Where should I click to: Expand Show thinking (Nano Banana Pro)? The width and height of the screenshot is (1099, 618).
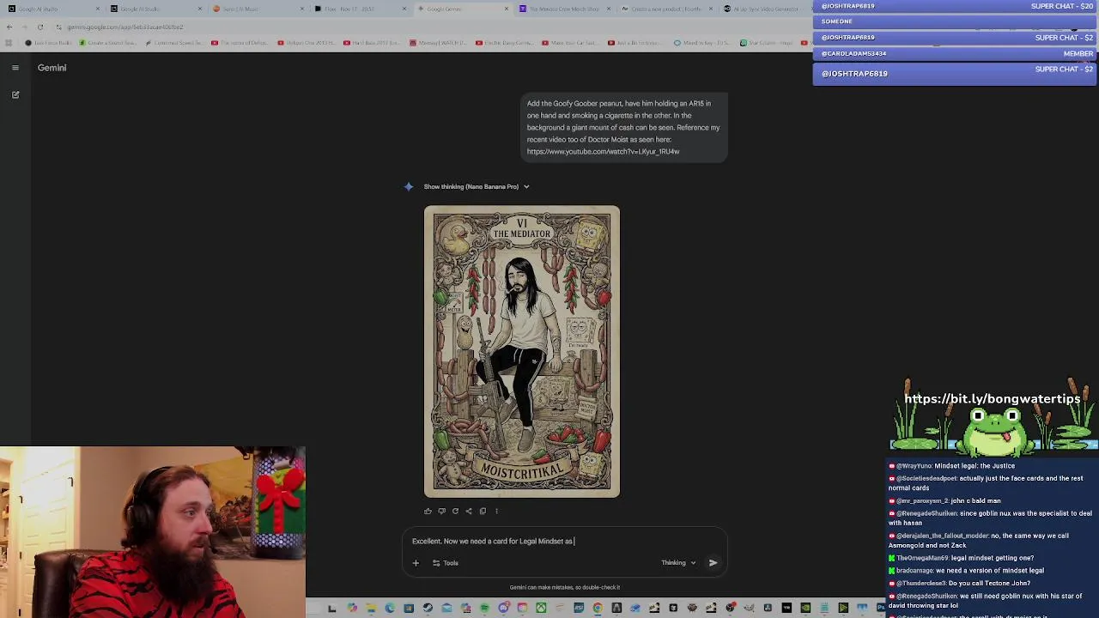click(477, 186)
